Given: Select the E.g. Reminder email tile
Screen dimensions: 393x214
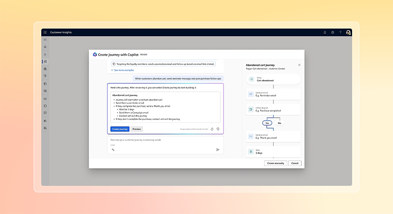Looking at the screenshot, I should pos(273,94).
